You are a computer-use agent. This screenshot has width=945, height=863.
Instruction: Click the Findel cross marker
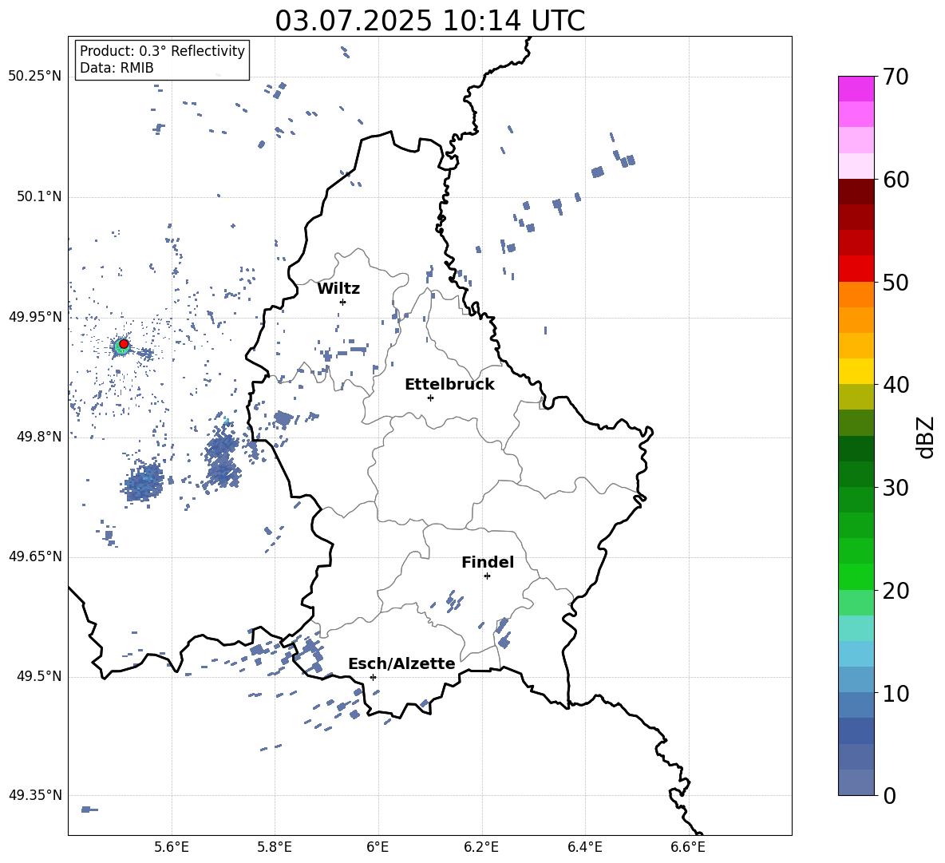pos(487,576)
